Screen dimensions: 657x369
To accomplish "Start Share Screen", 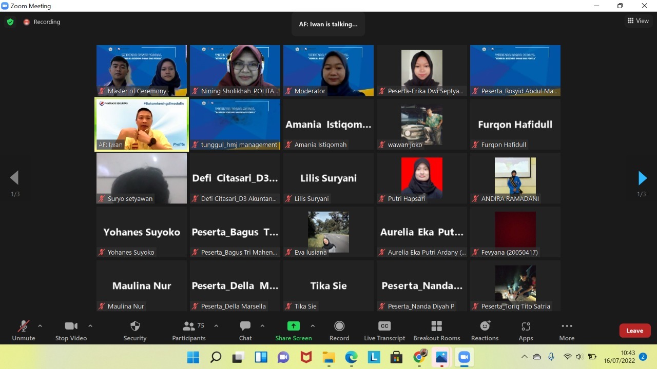I will tap(293, 331).
